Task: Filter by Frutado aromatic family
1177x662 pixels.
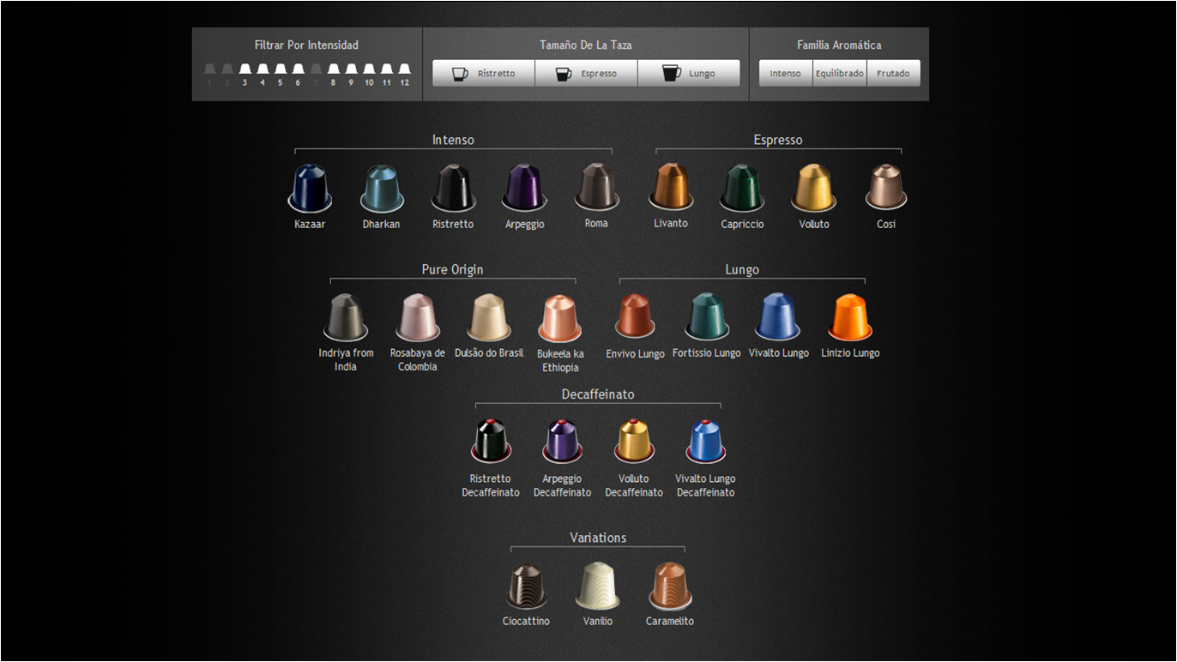Action: (894, 74)
